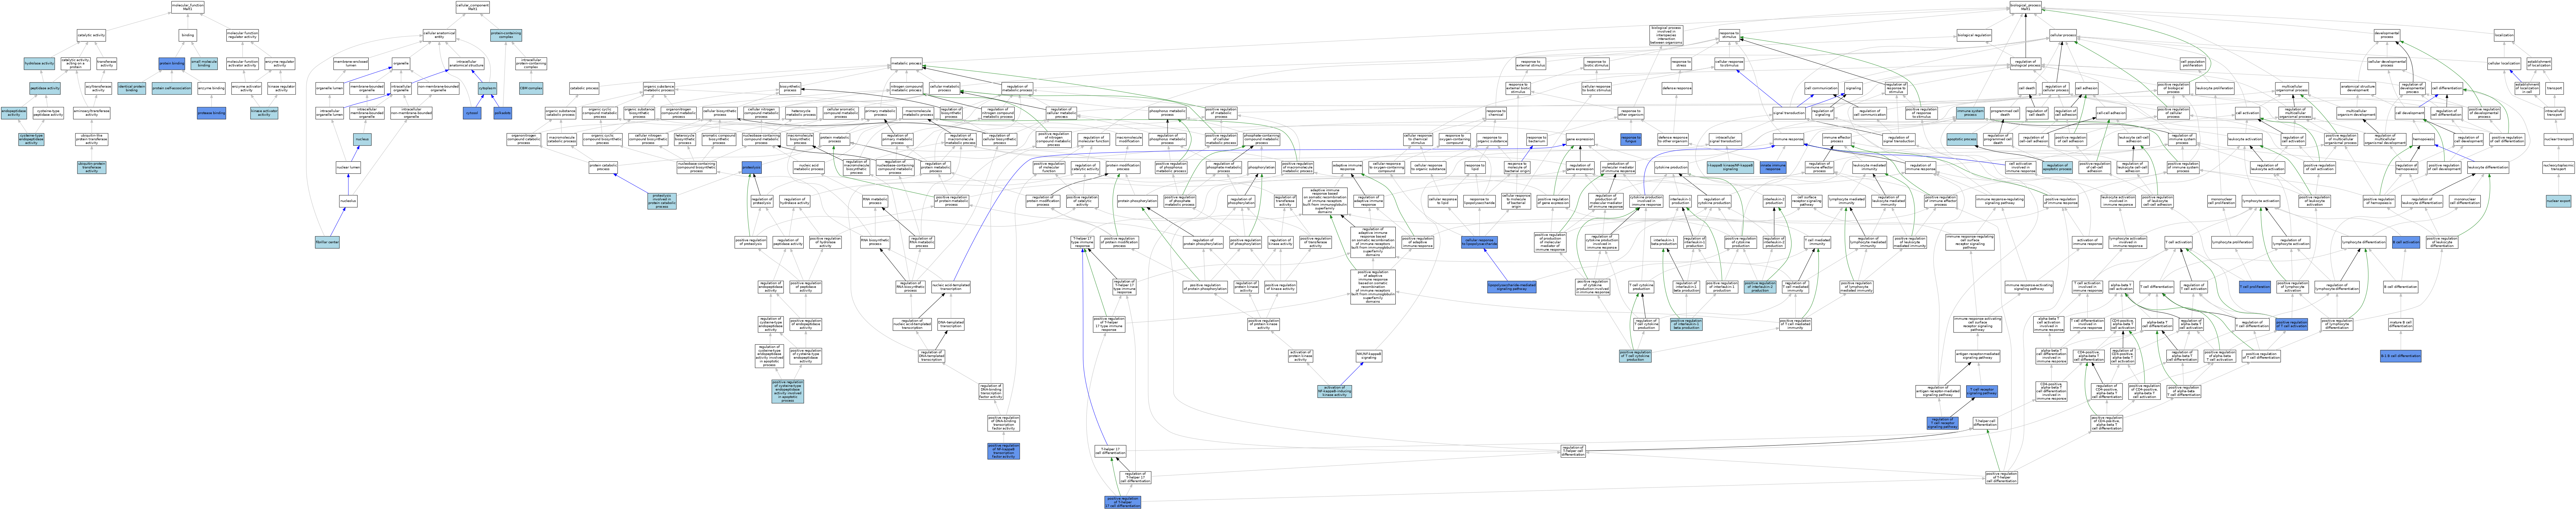This screenshot has width=2576, height=510.
Task: Select the "cell communication" node
Action: (x=1821, y=88)
